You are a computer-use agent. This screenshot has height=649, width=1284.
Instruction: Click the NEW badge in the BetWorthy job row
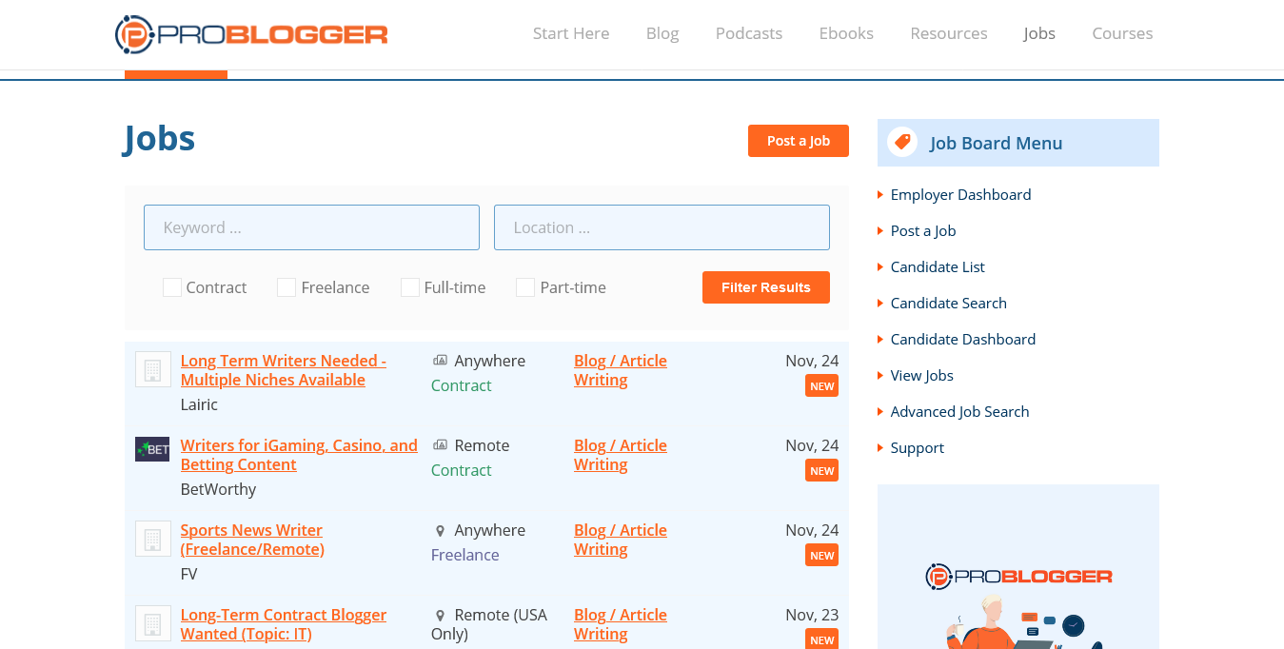[821, 471]
